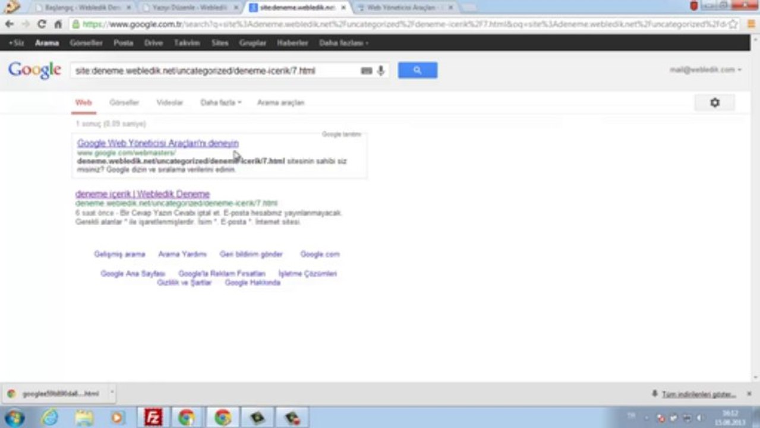Image resolution: width=760 pixels, height=428 pixels.
Task: Click Tüm indirilenleri göster link
Action: coord(699,395)
